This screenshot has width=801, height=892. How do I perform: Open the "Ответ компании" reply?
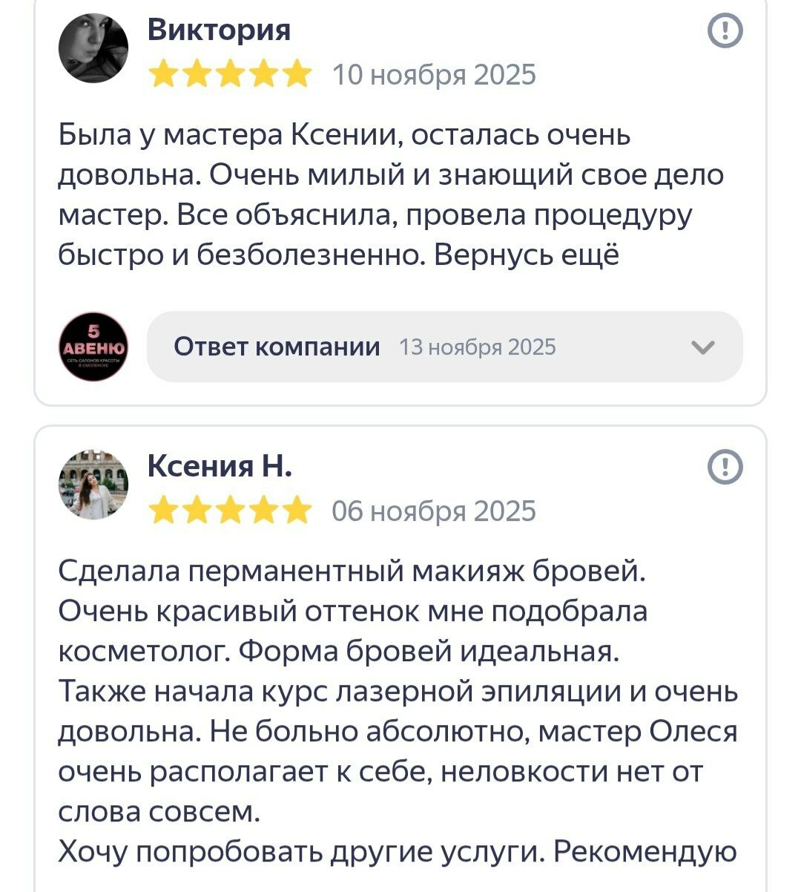pos(277,347)
